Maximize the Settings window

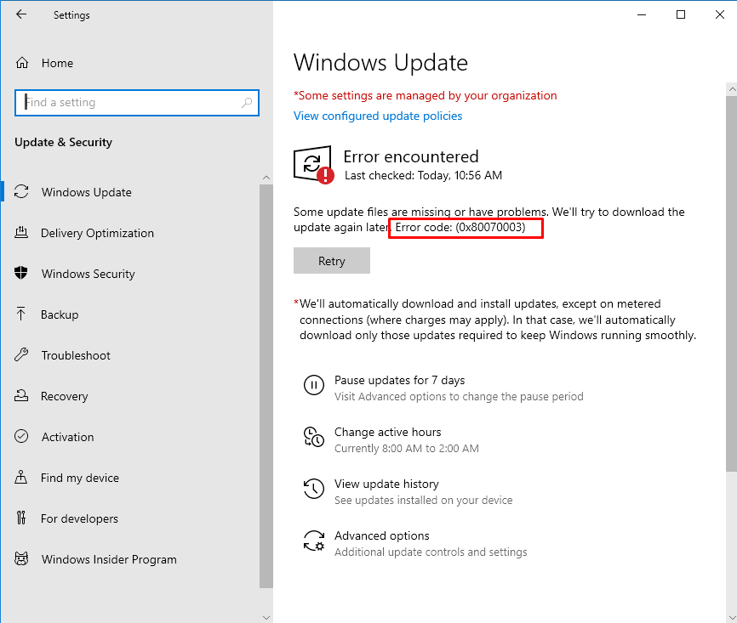pyautogui.click(x=681, y=14)
